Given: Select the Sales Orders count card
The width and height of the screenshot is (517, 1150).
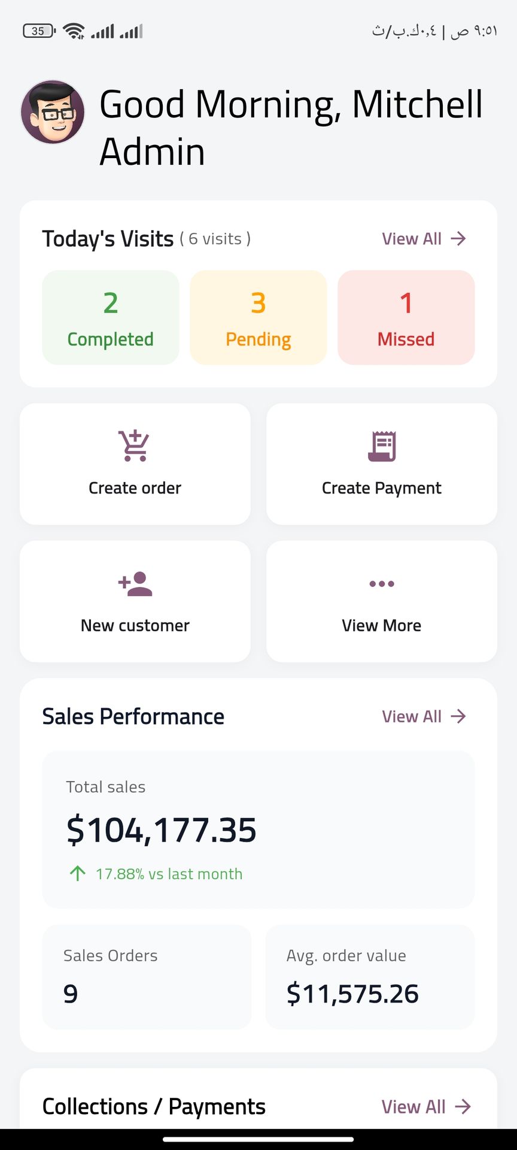Looking at the screenshot, I should coord(147,977).
